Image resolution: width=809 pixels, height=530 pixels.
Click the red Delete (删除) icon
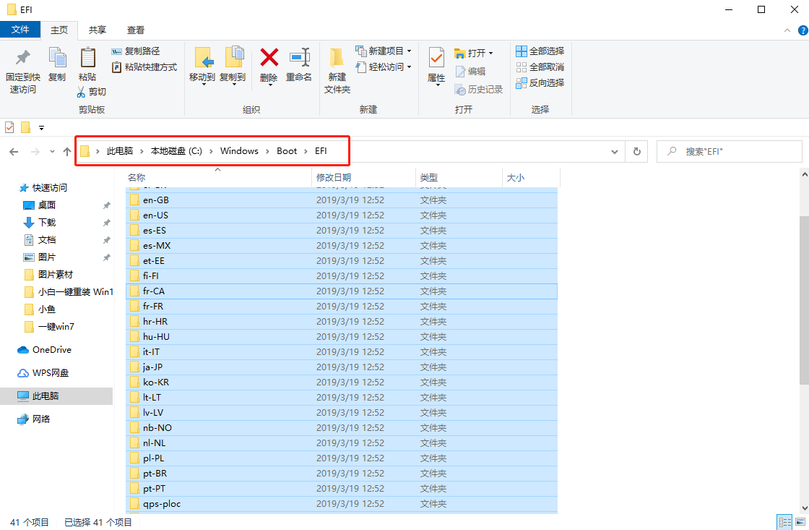click(x=269, y=58)
